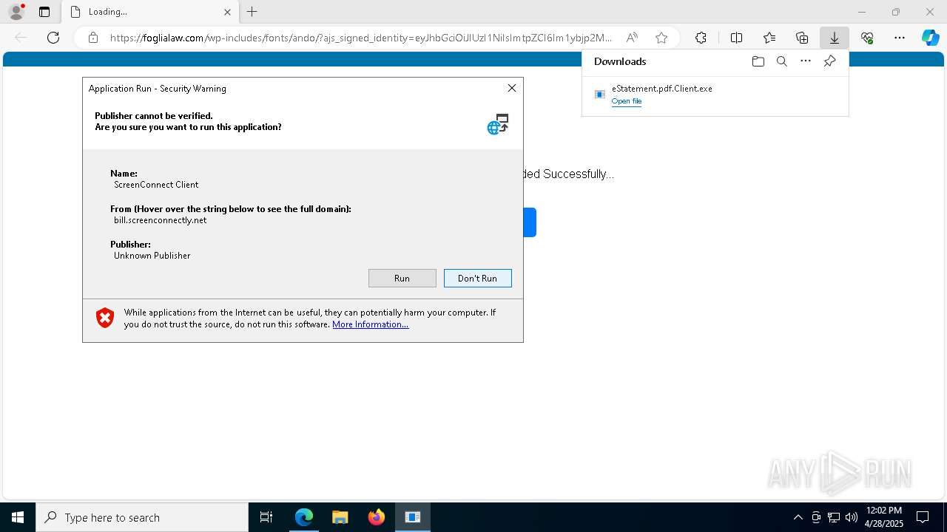Open Microsoft Edge from taskbar

click(x=304, y=517)
